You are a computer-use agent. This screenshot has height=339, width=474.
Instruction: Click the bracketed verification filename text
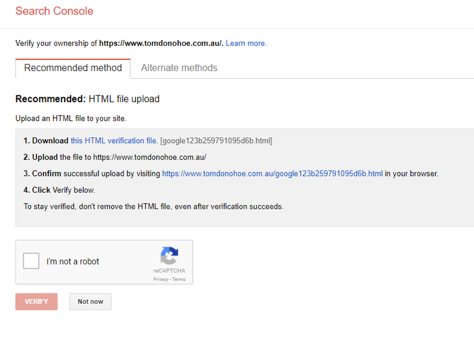(x=216, y=141)
